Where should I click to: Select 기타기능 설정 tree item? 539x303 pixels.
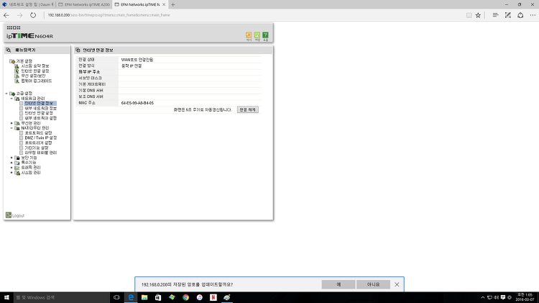37,148
